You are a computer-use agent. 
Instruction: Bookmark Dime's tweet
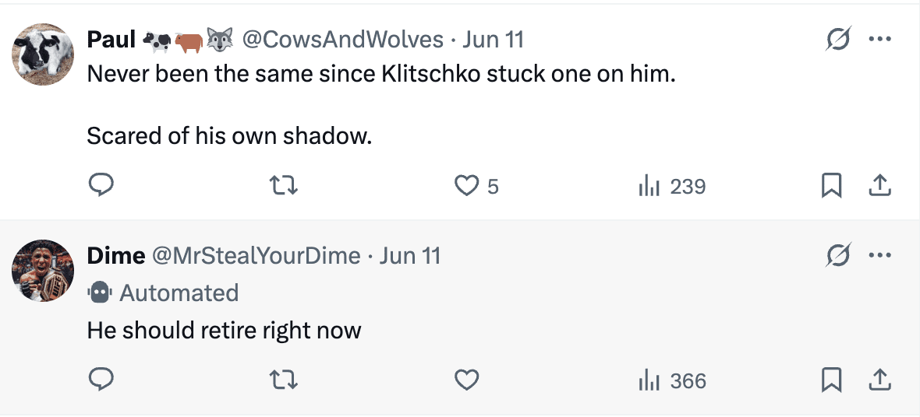coord(831,380)
